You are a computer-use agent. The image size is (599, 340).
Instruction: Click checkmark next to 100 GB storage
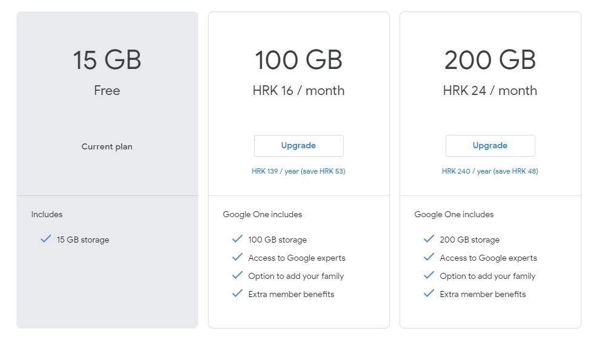click(x=237, y=239)
